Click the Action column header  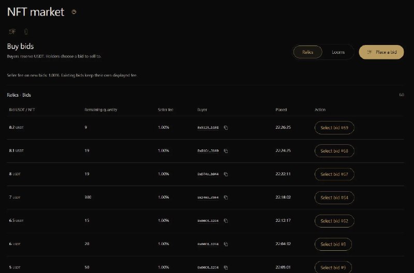tap(320, 110)
